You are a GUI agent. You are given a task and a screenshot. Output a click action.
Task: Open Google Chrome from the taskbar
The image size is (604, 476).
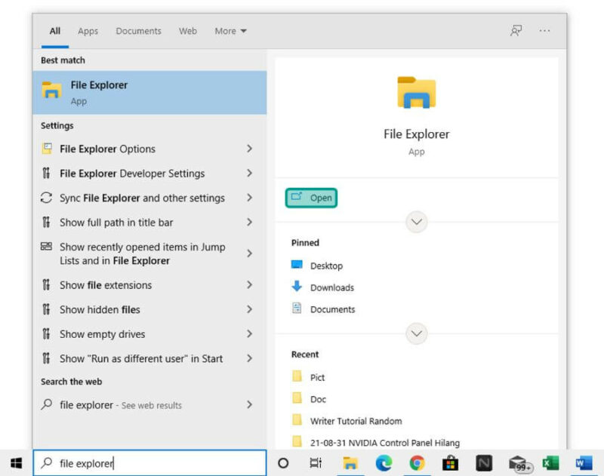pos(417,463)
